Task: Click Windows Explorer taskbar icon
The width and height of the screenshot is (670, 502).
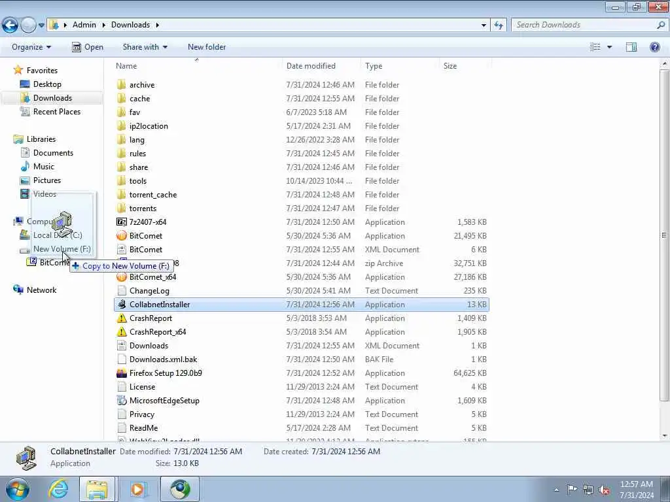Action: (x=97, y=489)
